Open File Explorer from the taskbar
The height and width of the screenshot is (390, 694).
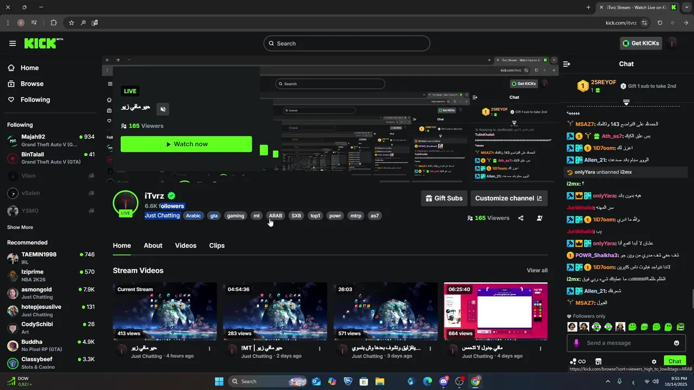click(380, 381)
